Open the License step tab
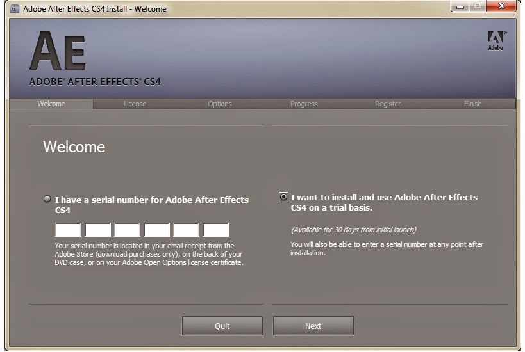The width and height of the screenshot is (525, 352). coord(135,104)
